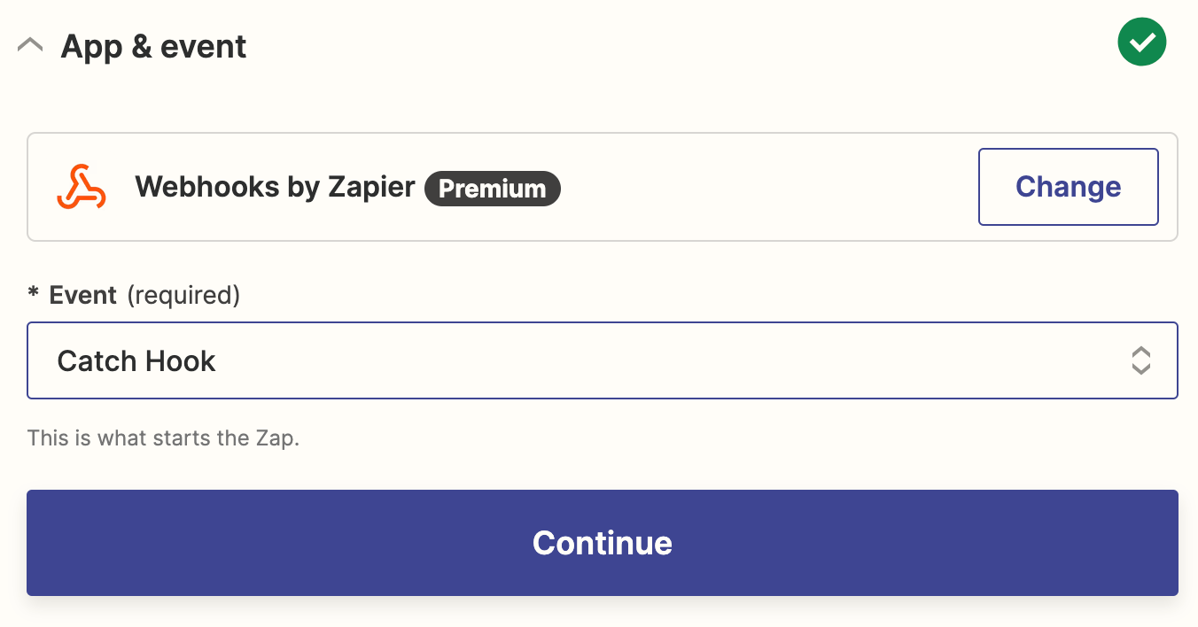
Task: Click the App & event heading
Action: pyautogui.click(x=153, y=46)
